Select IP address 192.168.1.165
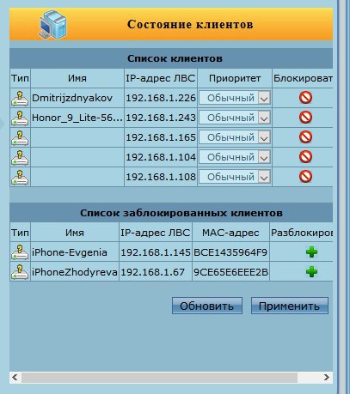 click(x=161, y=137)
